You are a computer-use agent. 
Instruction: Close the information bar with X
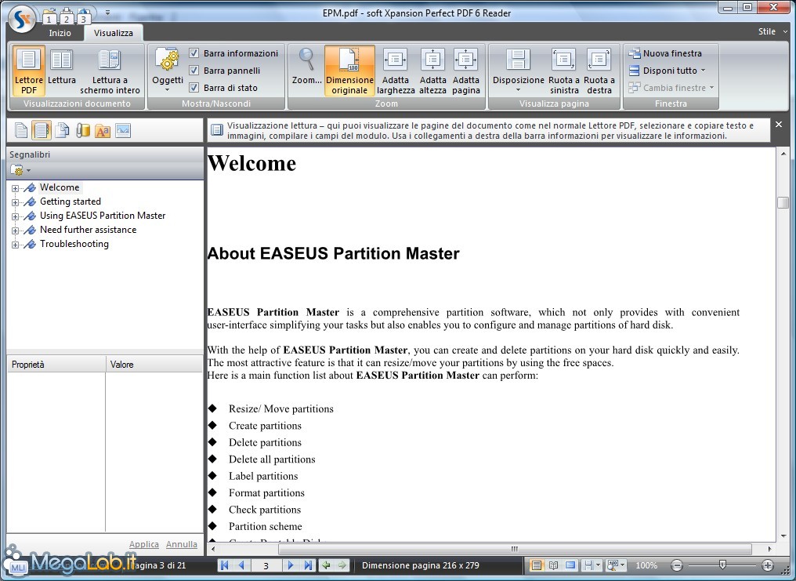[779, 124]
